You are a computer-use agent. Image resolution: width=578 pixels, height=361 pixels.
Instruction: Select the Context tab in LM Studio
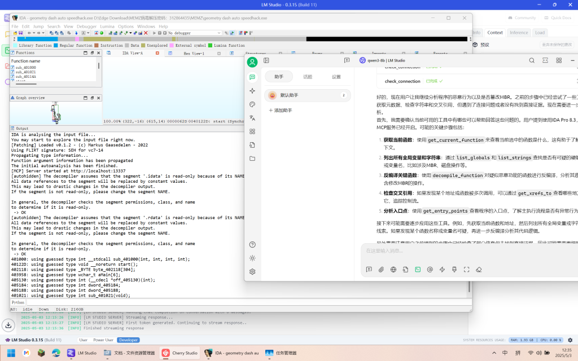point(494,32)
